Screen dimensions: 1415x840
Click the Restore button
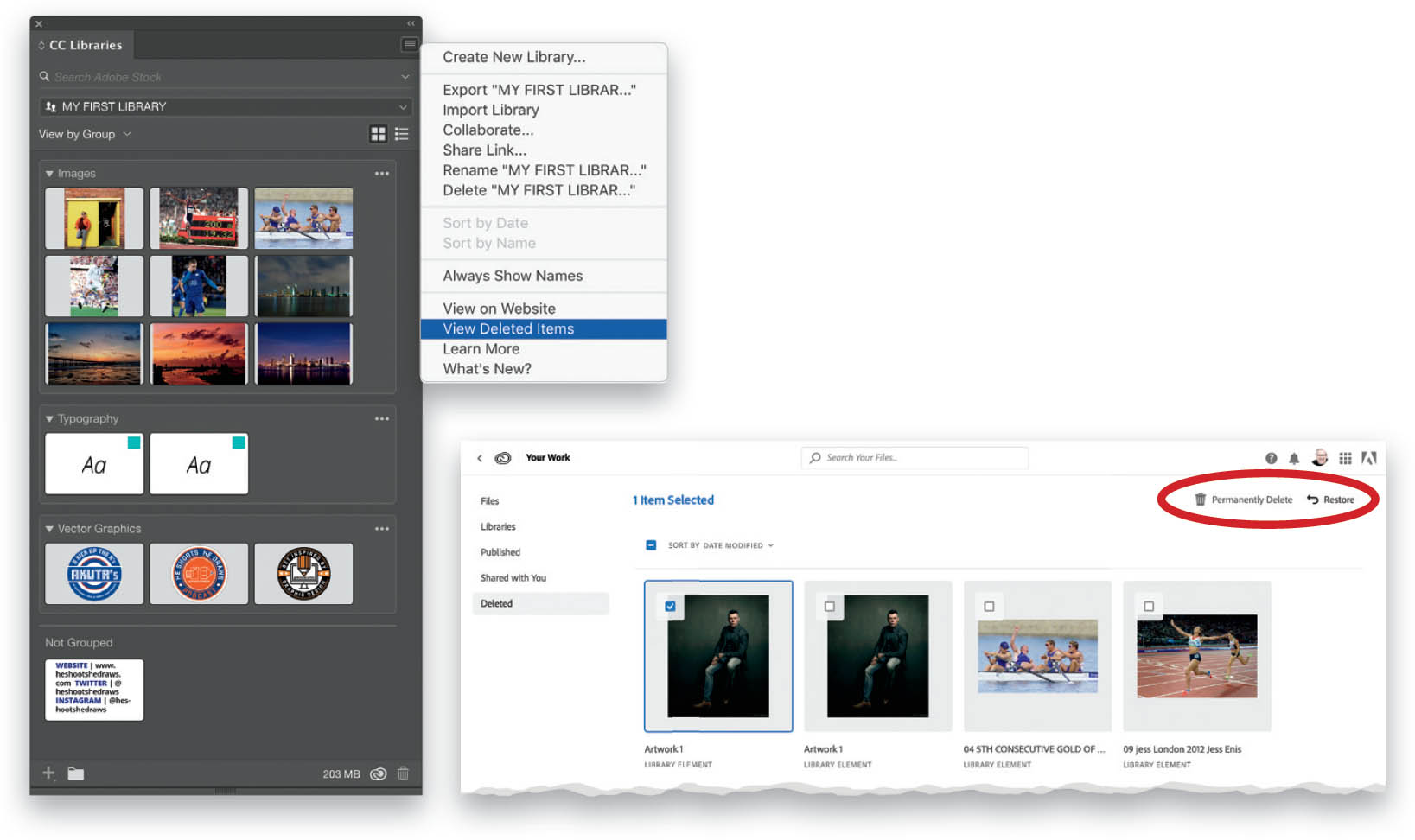[x=1330, y=500]
